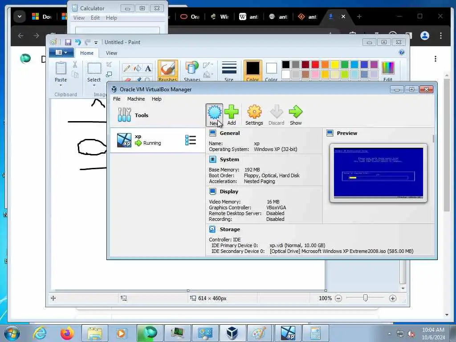
Task: Open the Shapes gallery in Paint
Action: coord(192,71)
